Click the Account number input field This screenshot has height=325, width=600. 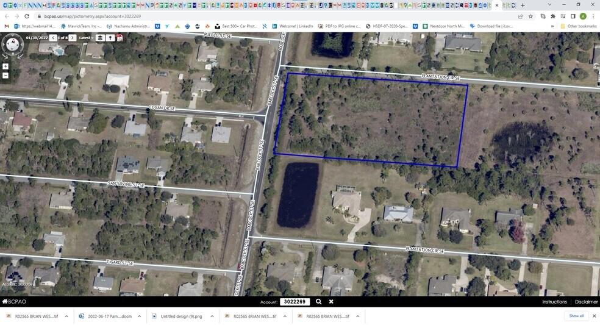click(295, 302)
